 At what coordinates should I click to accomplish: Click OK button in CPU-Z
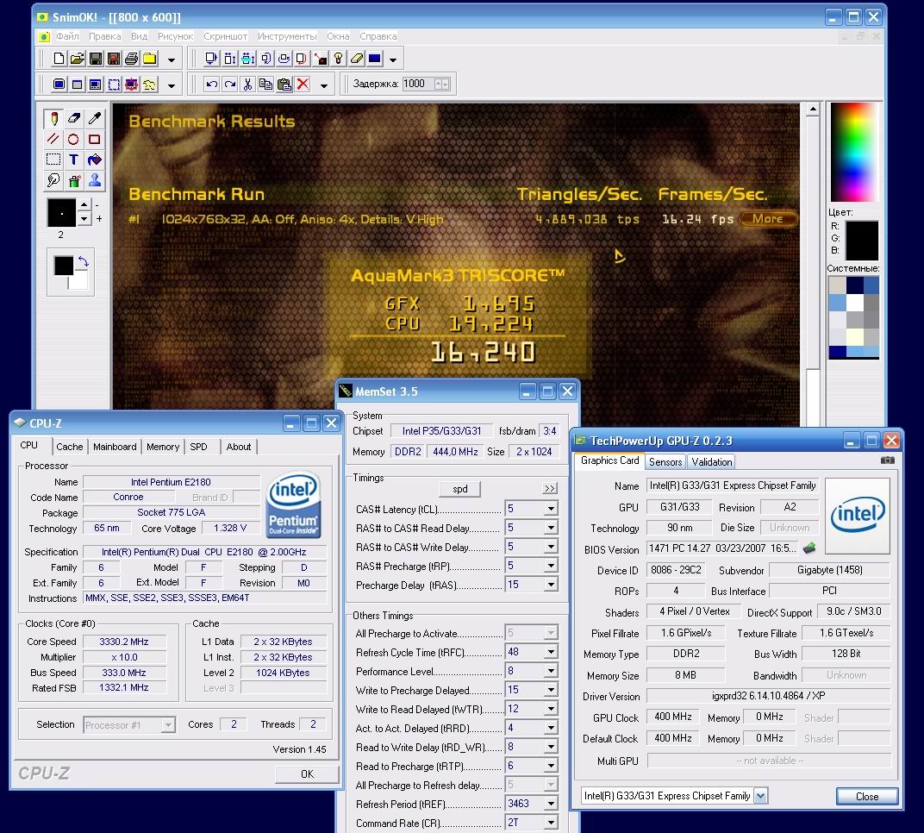(x=307, y=774)
